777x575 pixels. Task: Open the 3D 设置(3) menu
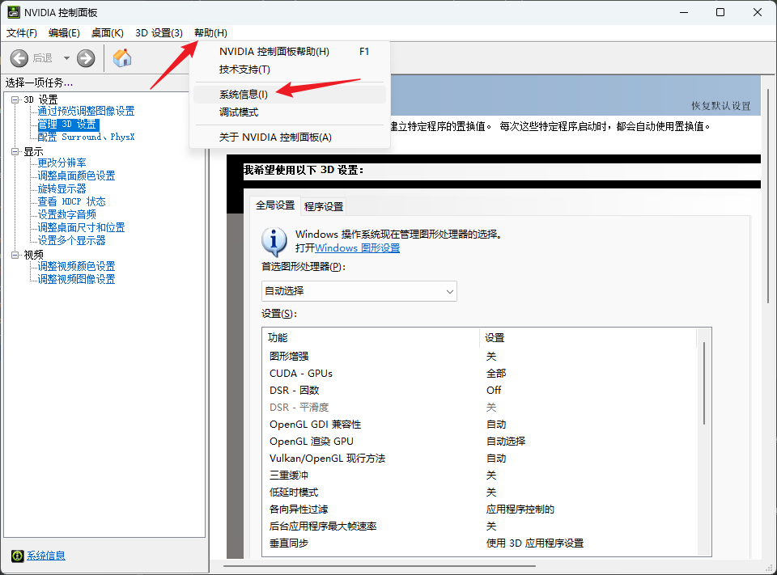pyautogui.click(x=159, y=32)
